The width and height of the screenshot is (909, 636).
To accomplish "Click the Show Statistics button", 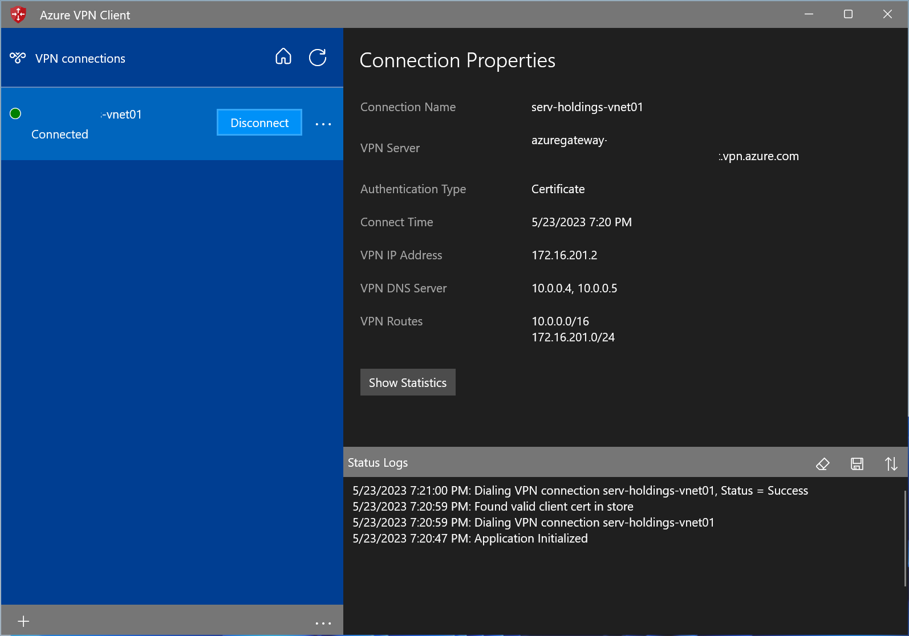I will (408, 382).
